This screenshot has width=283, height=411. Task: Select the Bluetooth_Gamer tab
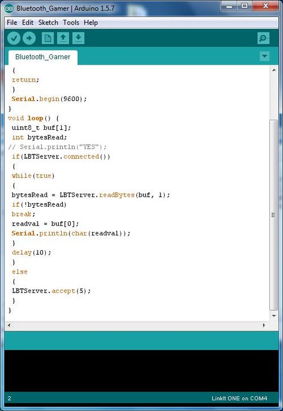[x=43, y=57]
